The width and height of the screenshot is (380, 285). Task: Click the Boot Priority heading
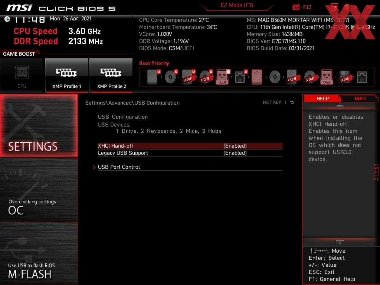[154, 63]
